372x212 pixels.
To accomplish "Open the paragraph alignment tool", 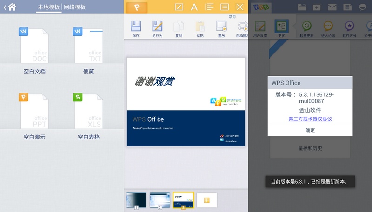I will pyautogui.click(x=209, y=7).
